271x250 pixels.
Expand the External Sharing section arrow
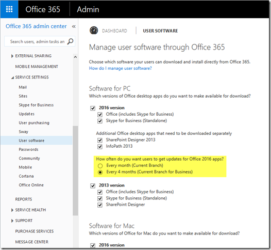click(12, 56)
